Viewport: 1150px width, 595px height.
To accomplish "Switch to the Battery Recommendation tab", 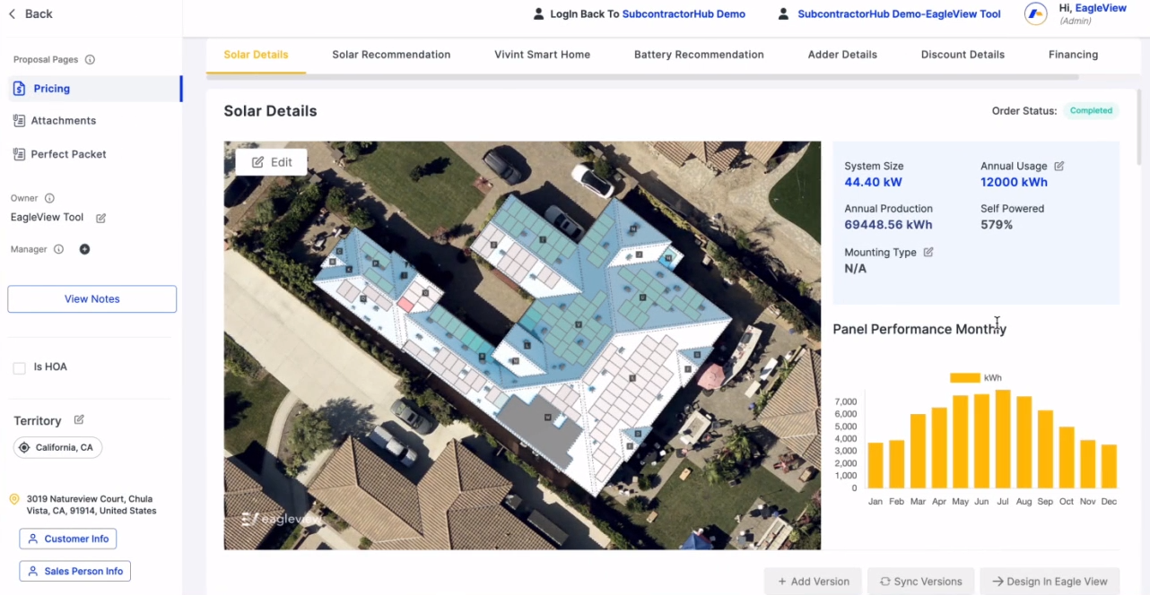I will [x=698, y=55].
